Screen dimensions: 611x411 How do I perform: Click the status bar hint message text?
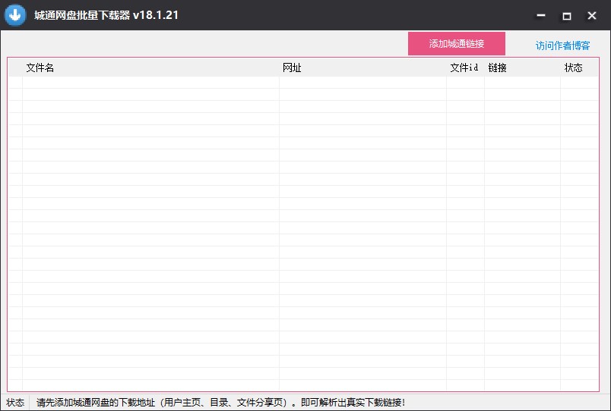click(x=220, y=403)
